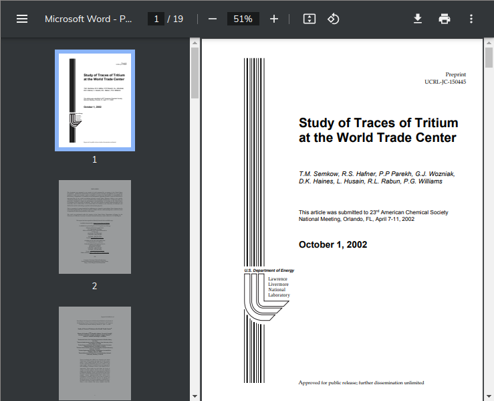Click the 'UCRL-JC-150445' preprint number

click(445, 82)
